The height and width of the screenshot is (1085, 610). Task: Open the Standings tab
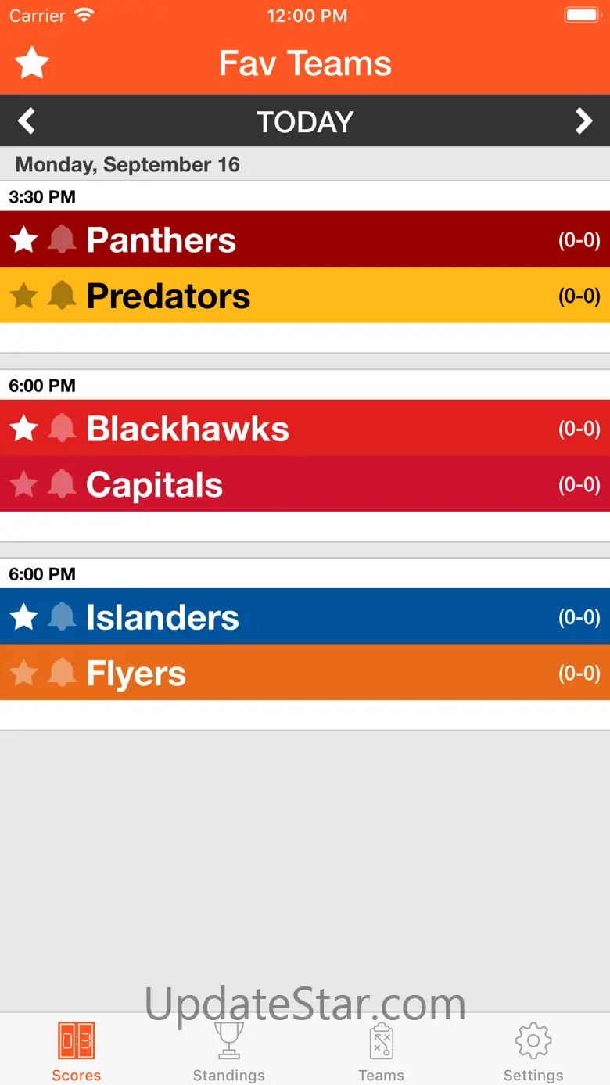tap(228, 1051)
